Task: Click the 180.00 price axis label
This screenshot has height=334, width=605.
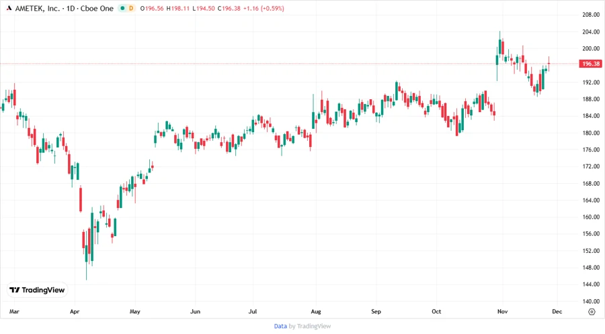Action: [591, 133]
